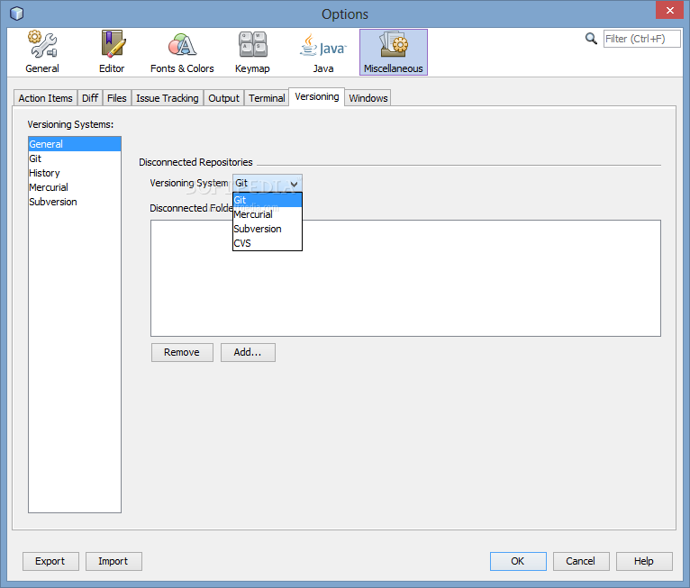Focus the Filter (Ctrl+F) search field
The image size is (690, 588).
tap(641, 39)
